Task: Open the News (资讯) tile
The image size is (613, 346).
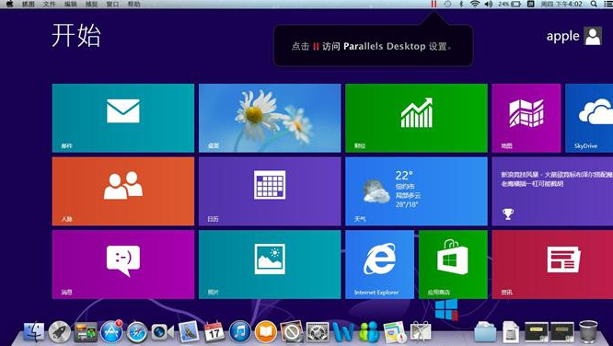Action: tap(552, 264)
